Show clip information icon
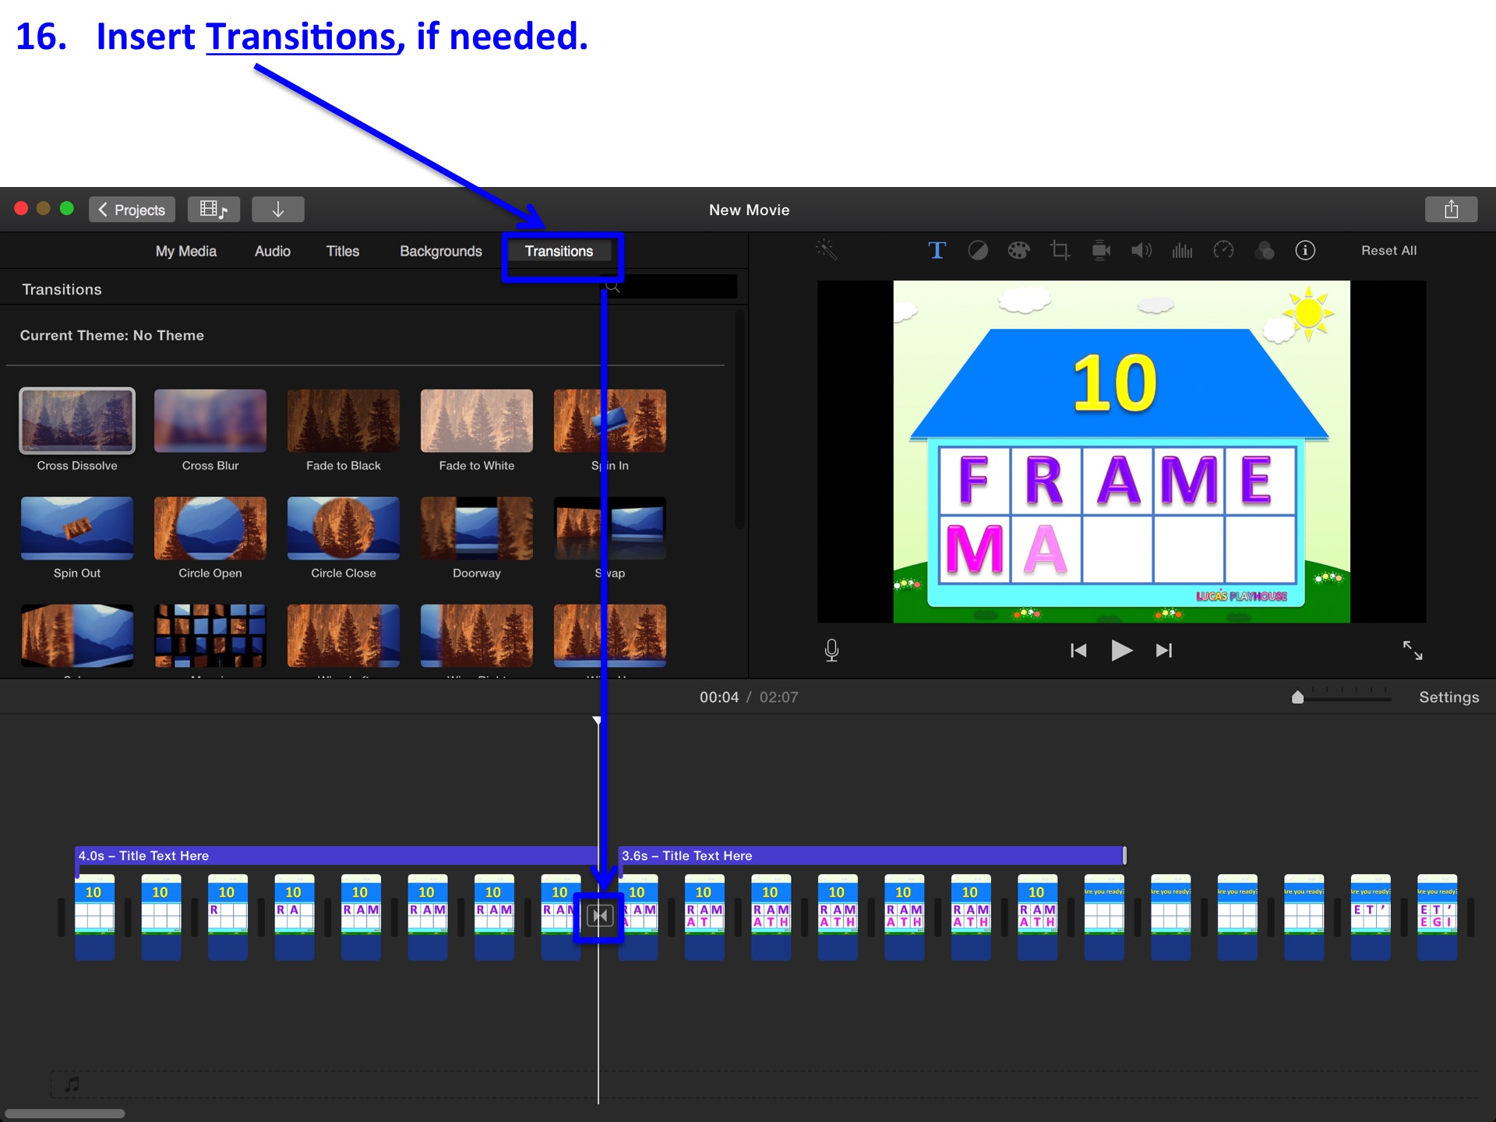This screenshot has height=1122, width=1496. point(1305,250)
